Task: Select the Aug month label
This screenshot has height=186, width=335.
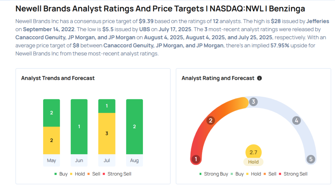Action: click(134, 161)
